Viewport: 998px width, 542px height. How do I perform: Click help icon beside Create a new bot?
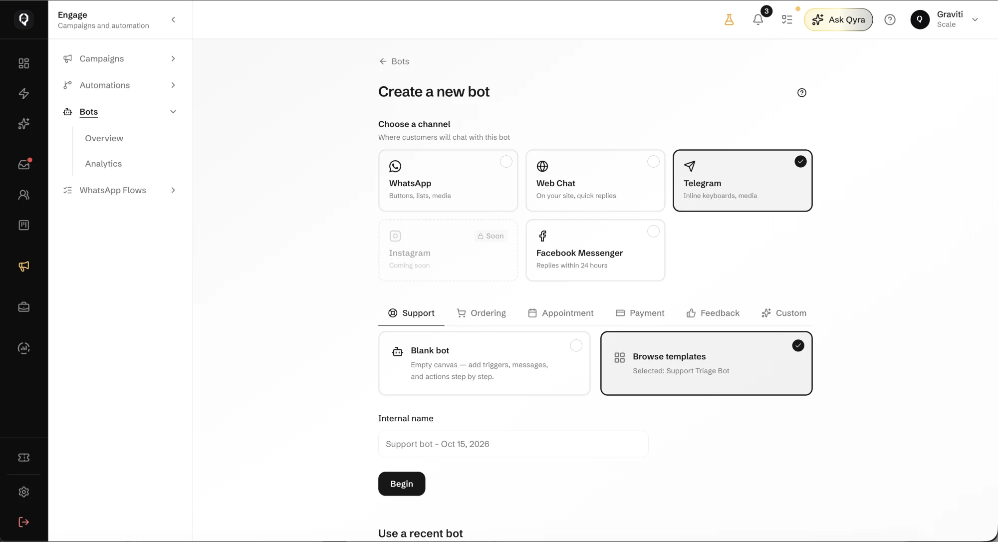pos(802,92)
